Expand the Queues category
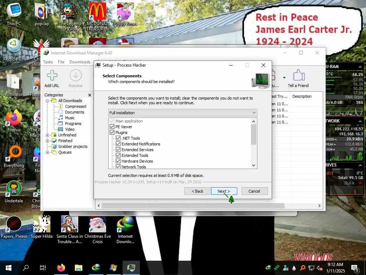This screenshot has height=275, width=366. (x=48, y=152)
